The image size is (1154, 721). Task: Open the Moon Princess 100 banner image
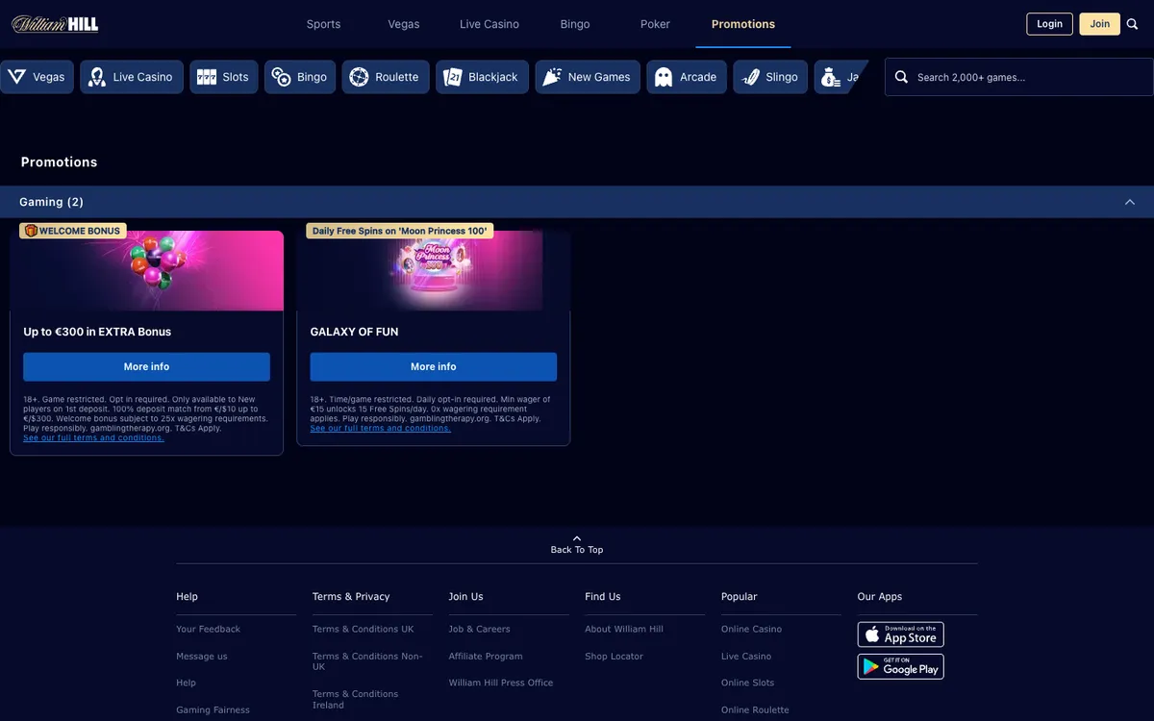pos(433,270)
